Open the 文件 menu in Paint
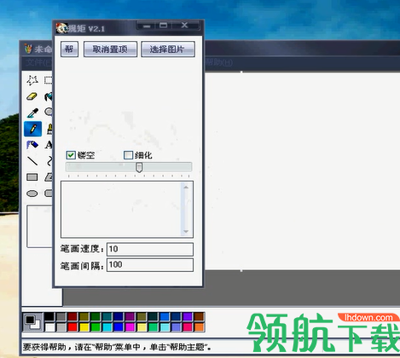The width and height of the screenshot is (400, 358). click(38, 62)
